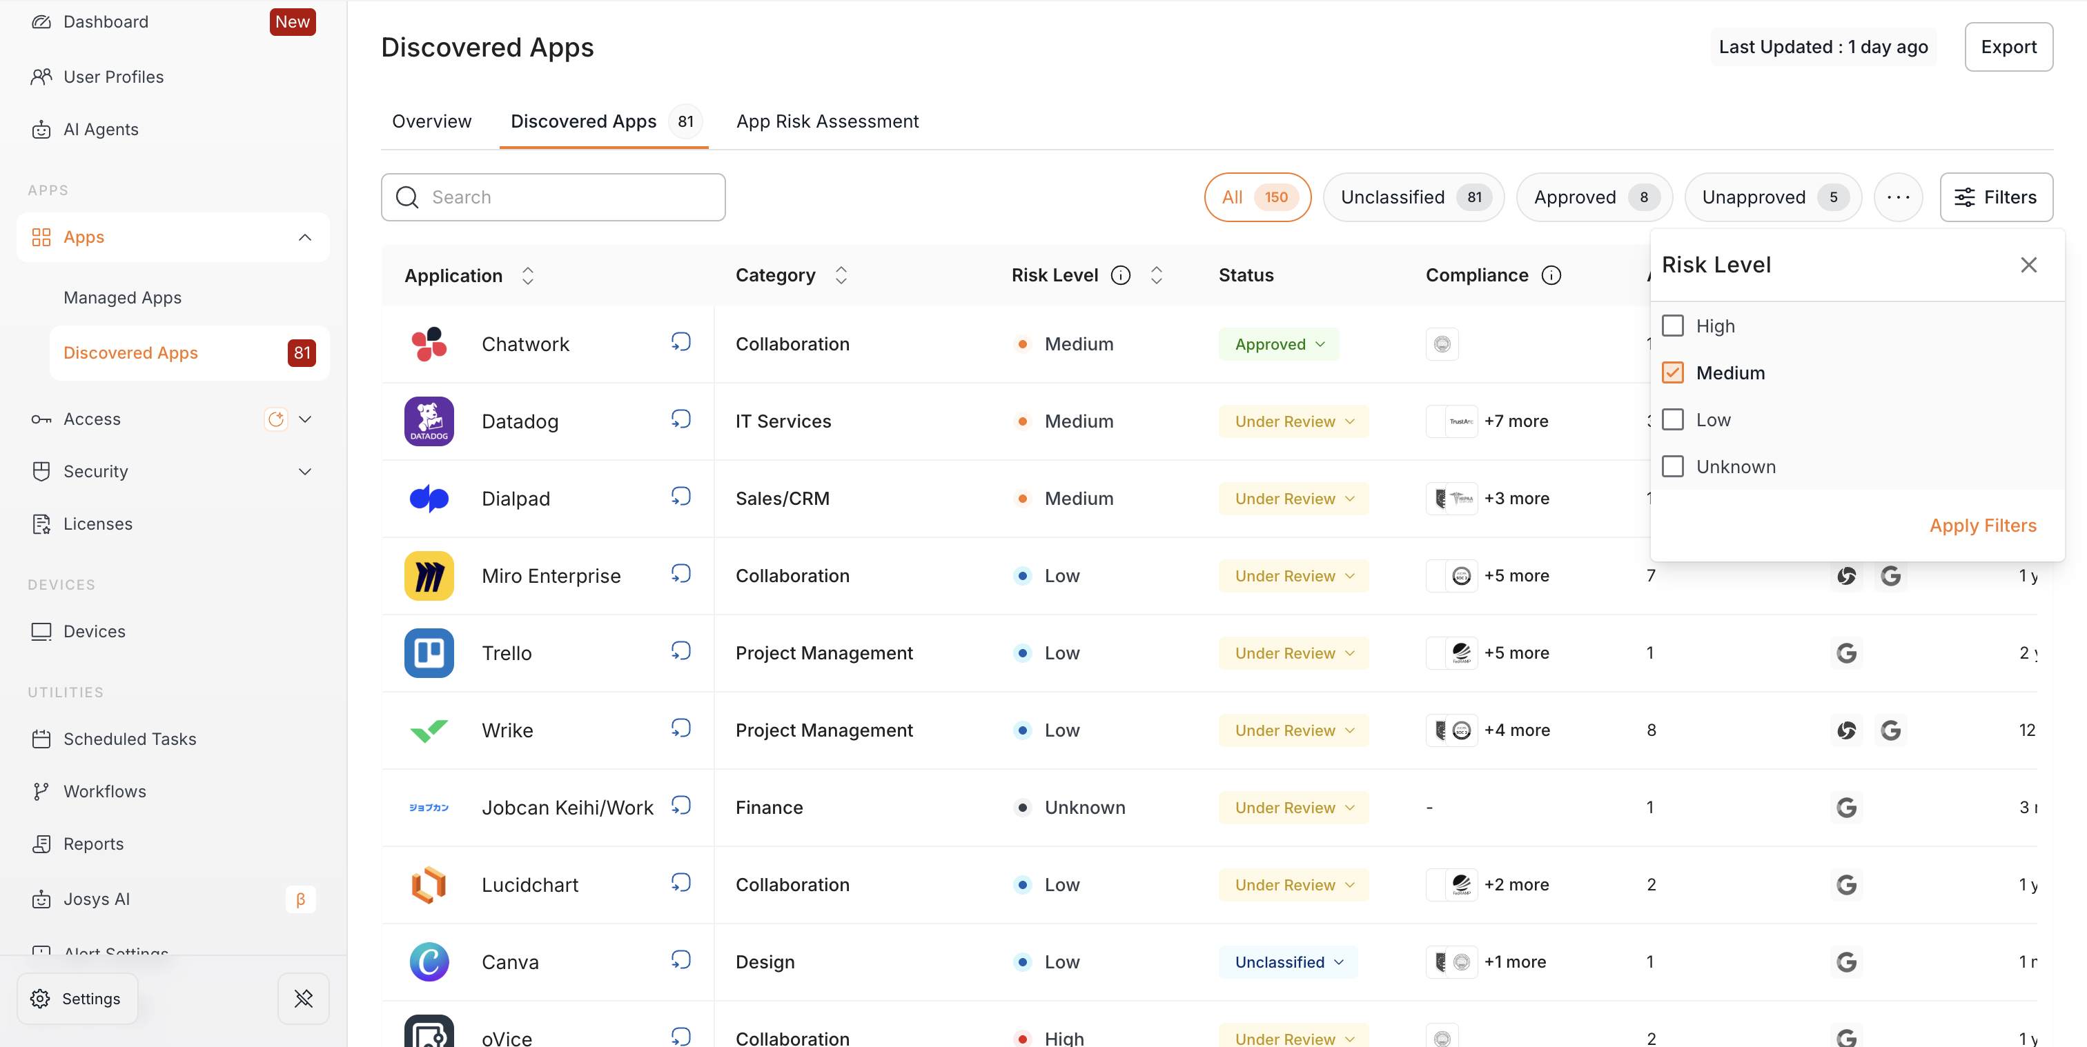Screen dimensions: 2087x1047
Task: Click the Last Updated timestamp label
Action: (1823, 47)
